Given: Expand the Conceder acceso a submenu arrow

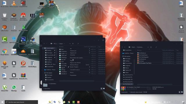Looking at the screenshot, I should tap(90, 70).
